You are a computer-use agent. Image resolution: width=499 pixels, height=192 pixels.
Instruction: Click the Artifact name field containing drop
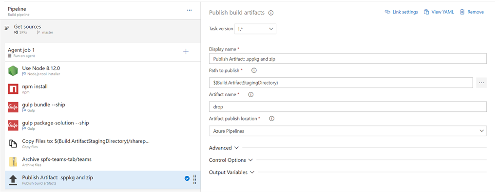pos(348,106)
